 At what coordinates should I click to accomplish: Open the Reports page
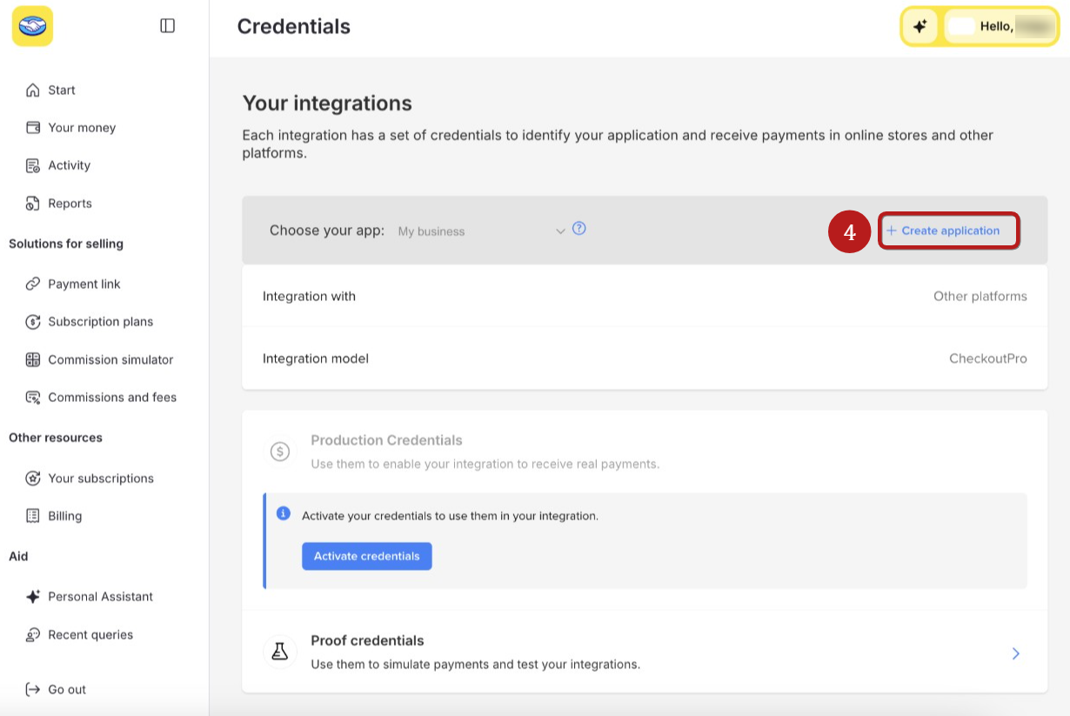click(70, 204)
